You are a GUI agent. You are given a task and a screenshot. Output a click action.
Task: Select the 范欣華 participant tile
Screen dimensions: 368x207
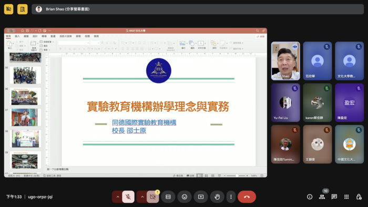click(318, 61)
